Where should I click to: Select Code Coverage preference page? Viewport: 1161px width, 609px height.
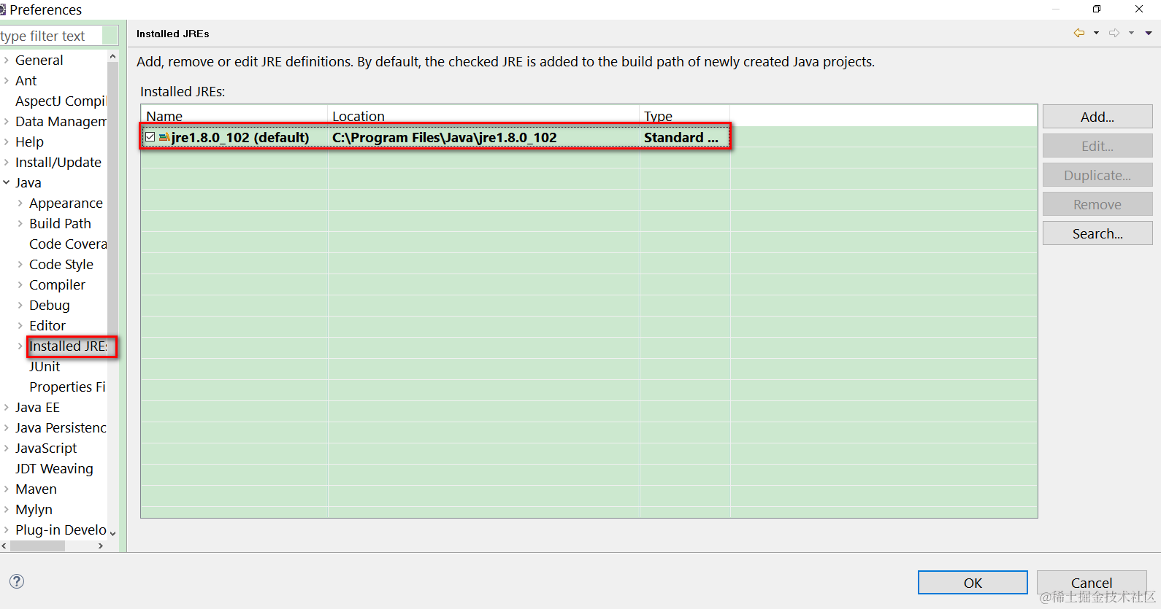coord(68,244)
